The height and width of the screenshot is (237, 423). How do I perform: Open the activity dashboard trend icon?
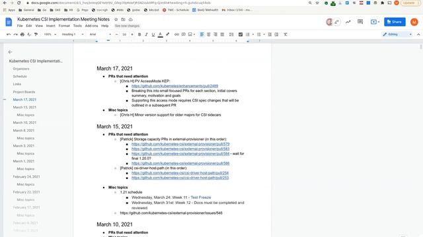pyautogui.click(x=348, y=22)
